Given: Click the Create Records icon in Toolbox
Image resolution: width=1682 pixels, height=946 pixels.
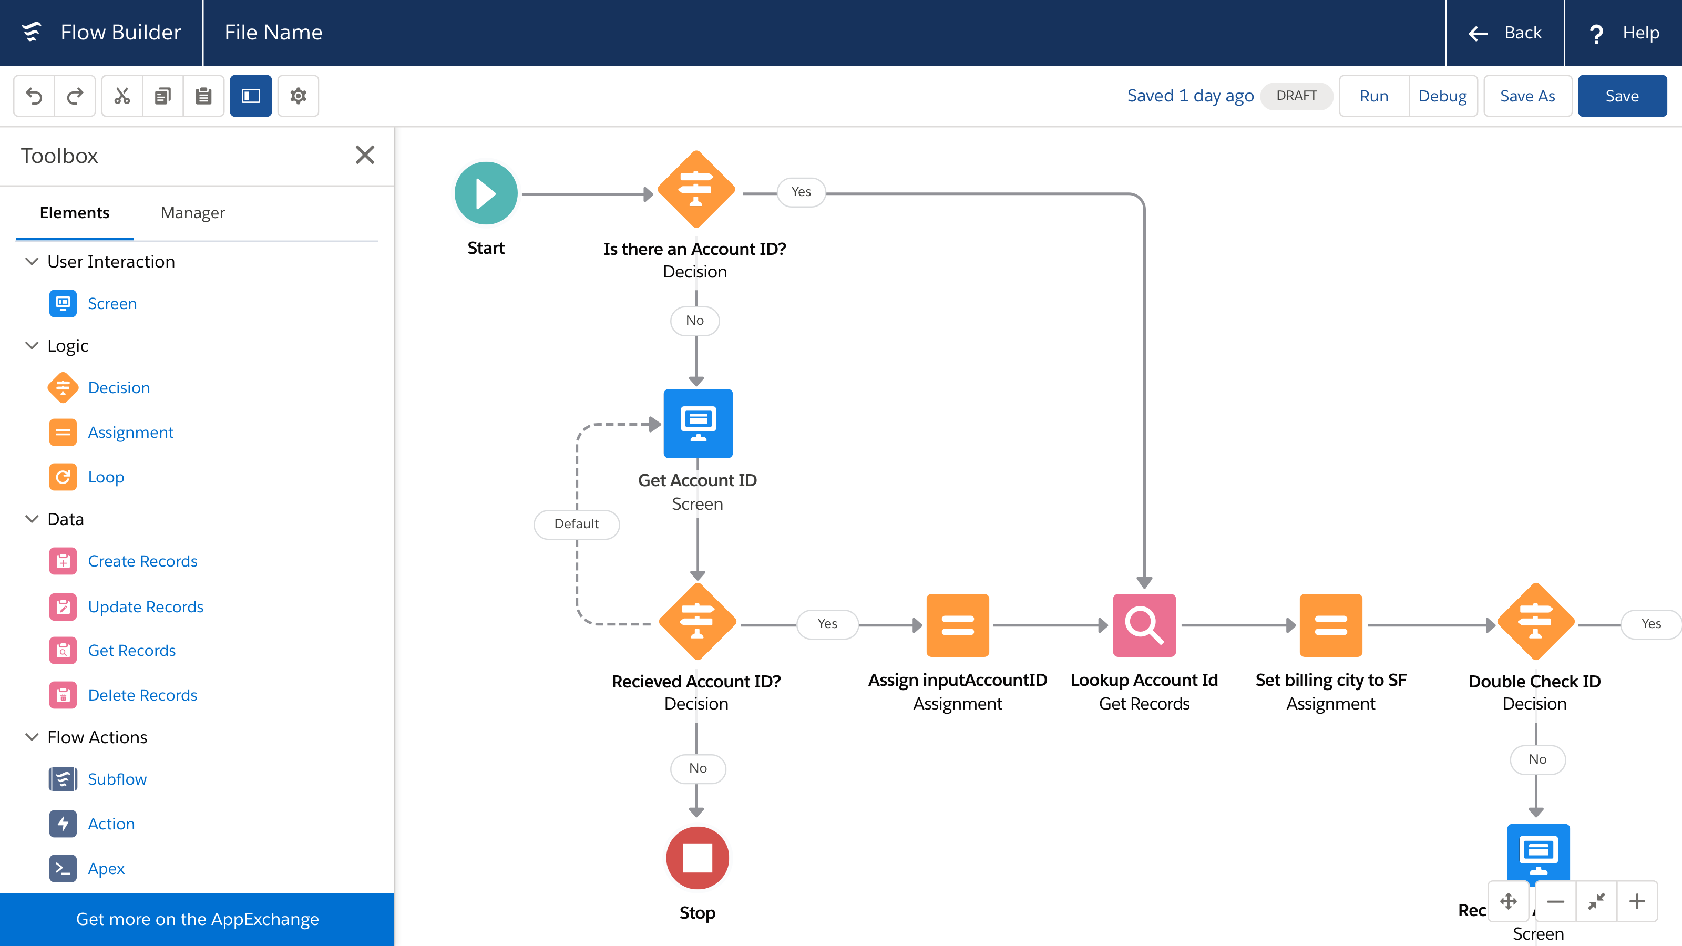Looking at the screenshot, I should (63, 561).
